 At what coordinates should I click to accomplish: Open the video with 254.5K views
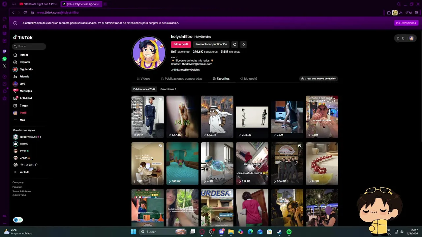click(x=252, y=117)
